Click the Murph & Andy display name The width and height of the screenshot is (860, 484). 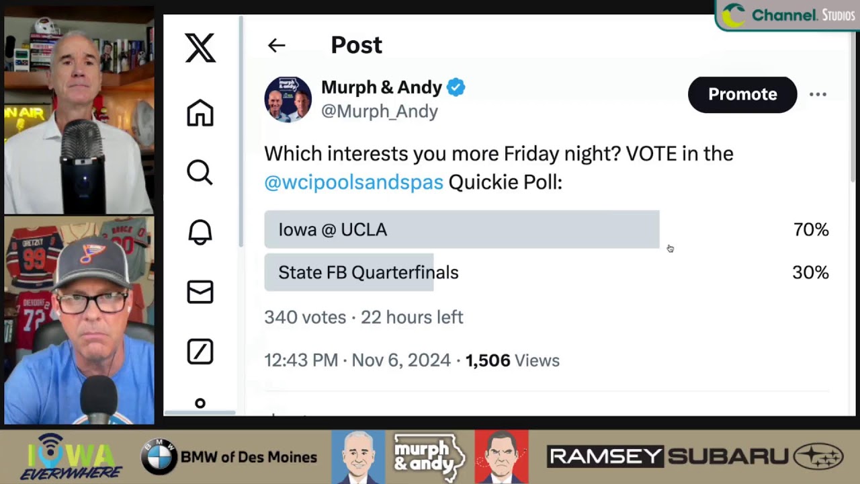coord(381,87)
